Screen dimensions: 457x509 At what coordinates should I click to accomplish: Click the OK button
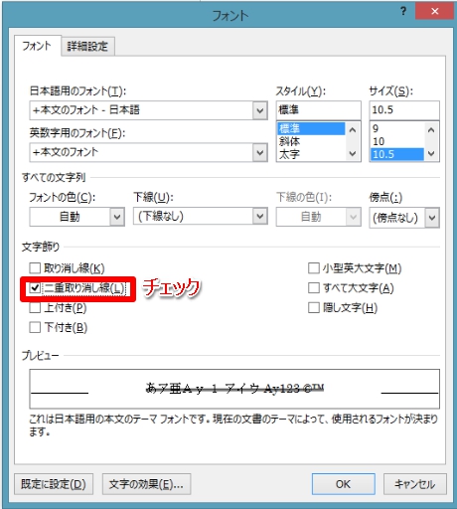point(343,484)
